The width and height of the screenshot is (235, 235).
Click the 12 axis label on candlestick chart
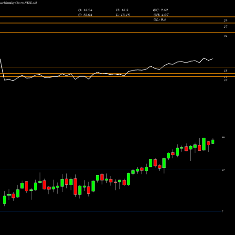pyautogui.click(x=223, y=170)
